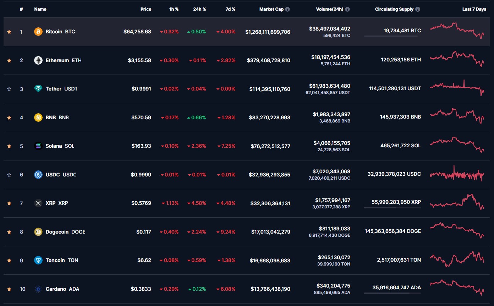Viewport: 494px width, 306px height.
Task: Toggle Dogecoin watchlist star
Action: click(x=9, y=232)
